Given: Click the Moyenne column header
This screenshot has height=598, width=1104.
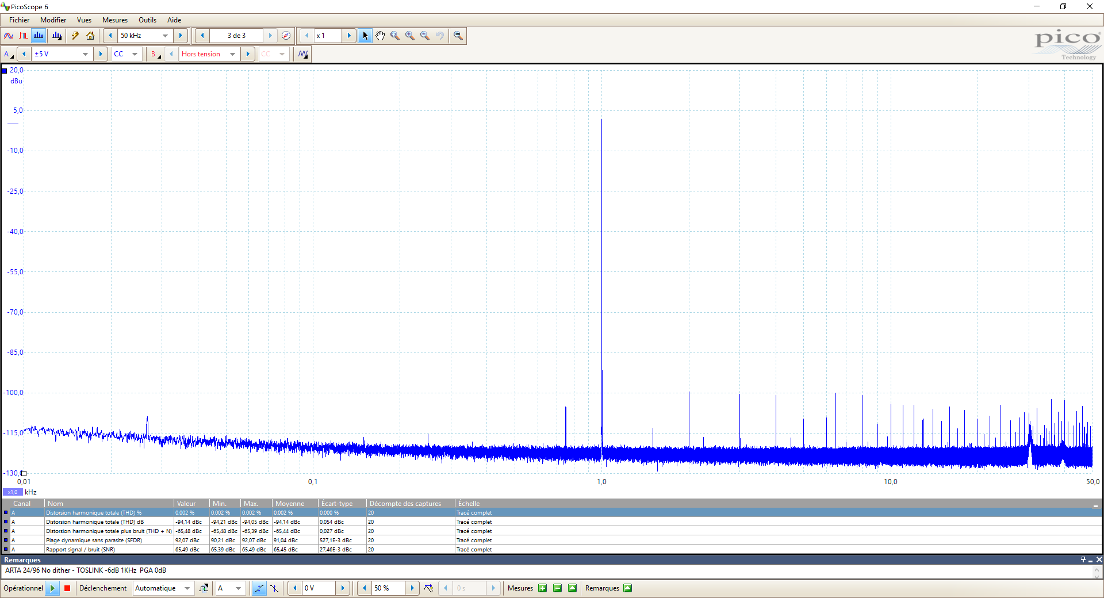Looking at the screenshot, I should [294, 504].
